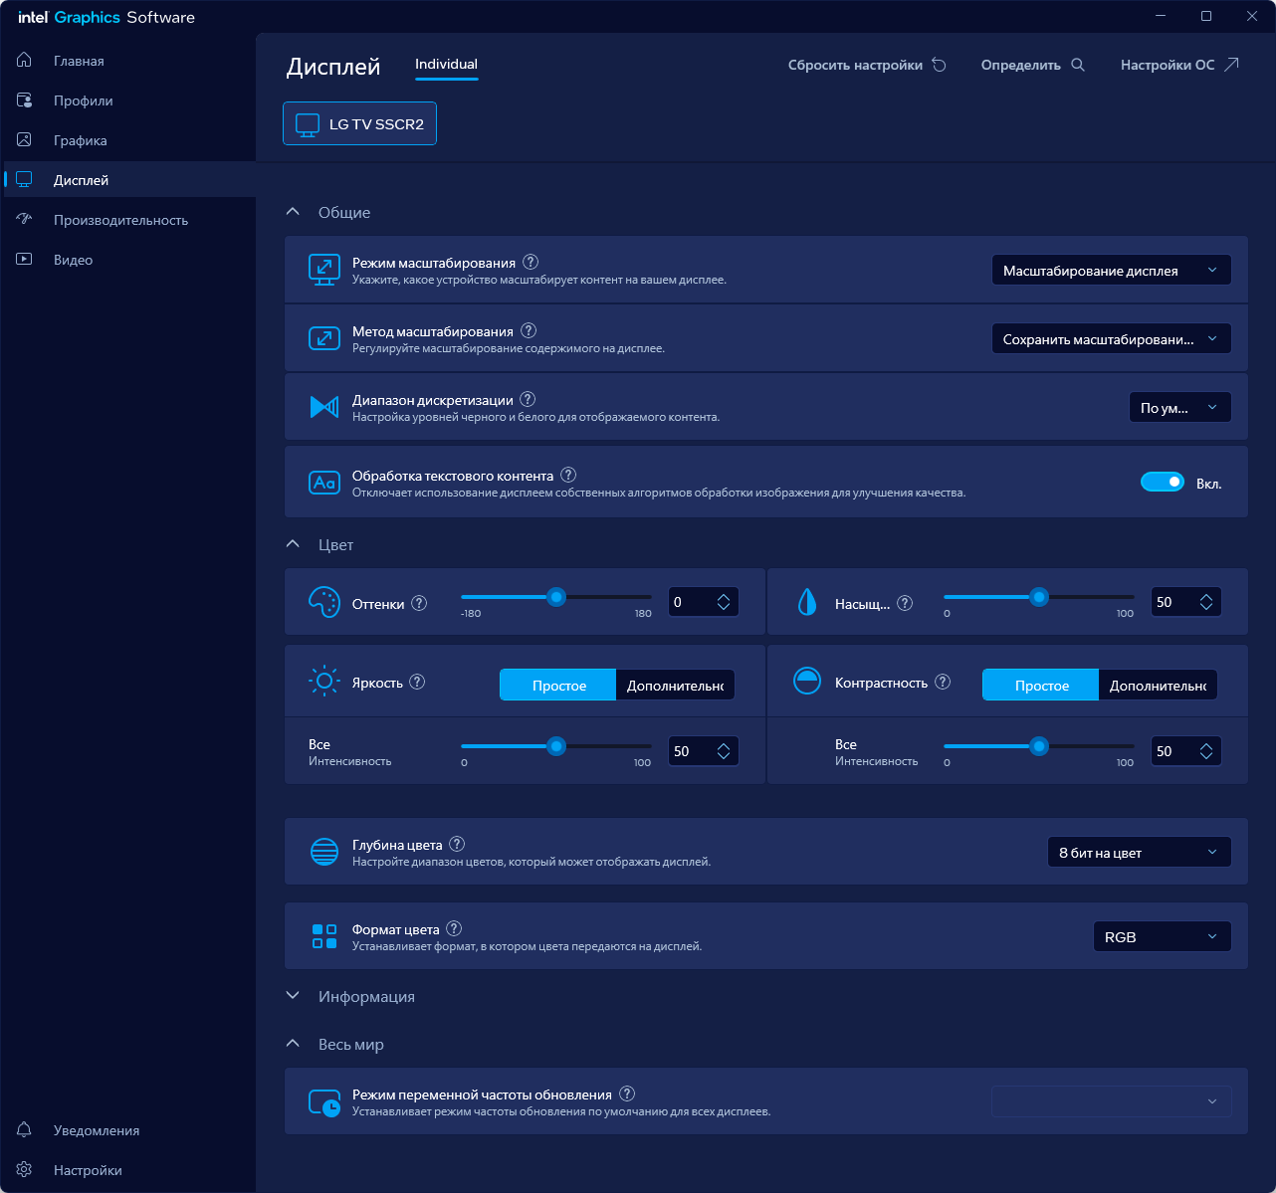The width and height of the screenshot is (1276, 1193).
Task: Select the LG TV SSCR2 display button
Action: click(360, 123)
